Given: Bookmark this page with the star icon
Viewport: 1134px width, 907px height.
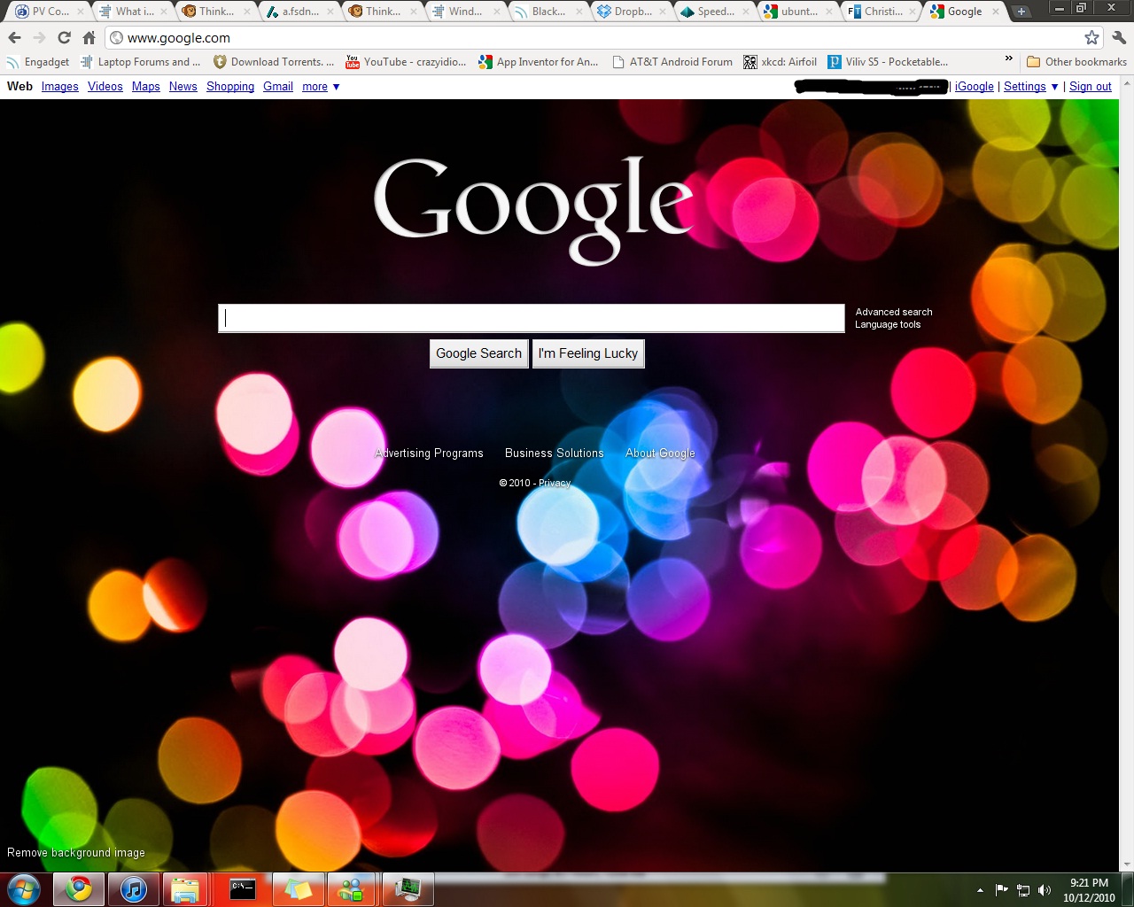Looking at the screenshot, I should coord(1091,37).
